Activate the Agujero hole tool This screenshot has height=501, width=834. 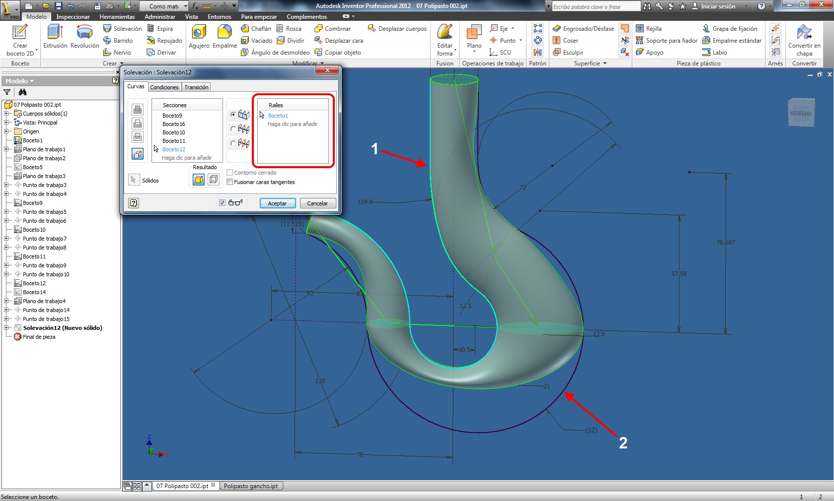click(199, 36)
